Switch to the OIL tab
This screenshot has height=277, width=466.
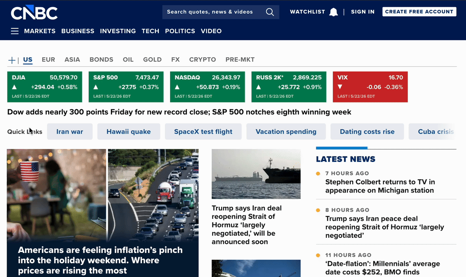click(x=128, y=59)
